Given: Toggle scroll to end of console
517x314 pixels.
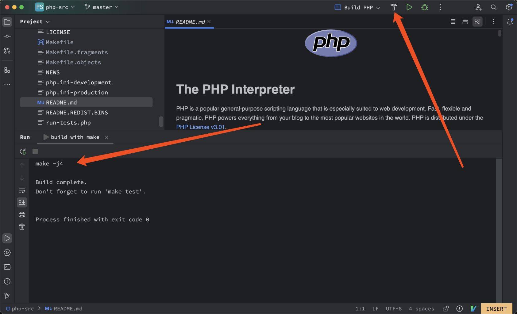Looking at the screenshot, I should (x=22, y=202).
